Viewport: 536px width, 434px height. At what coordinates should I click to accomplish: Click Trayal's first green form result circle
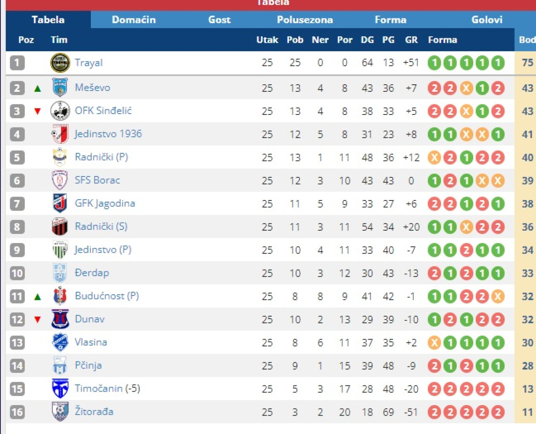coord(434,63)
